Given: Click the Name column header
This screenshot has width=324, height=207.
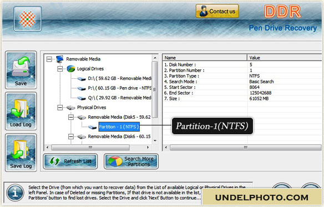Looking at the screenshot, I should 205,58.
